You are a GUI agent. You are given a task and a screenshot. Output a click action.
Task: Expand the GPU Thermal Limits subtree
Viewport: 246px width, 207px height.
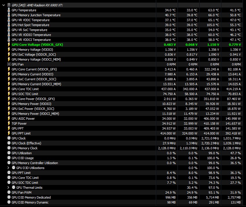point(8,188)
